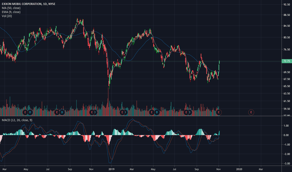Click the 59.50 price axis label
292x172 pixels.
287,109
